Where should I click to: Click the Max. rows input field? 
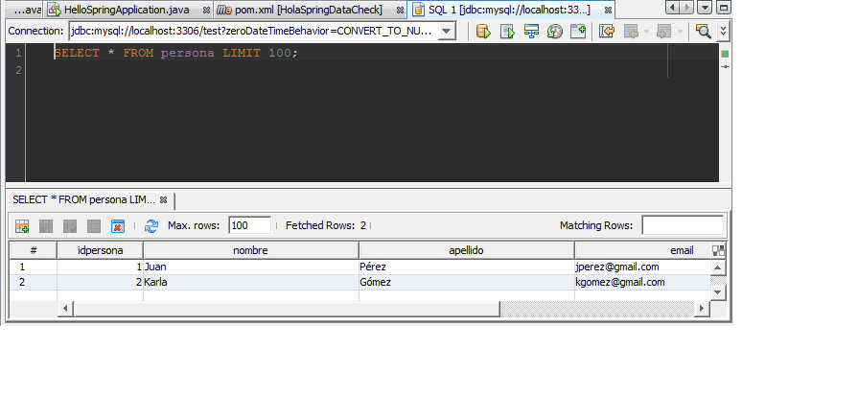[249, 225]
